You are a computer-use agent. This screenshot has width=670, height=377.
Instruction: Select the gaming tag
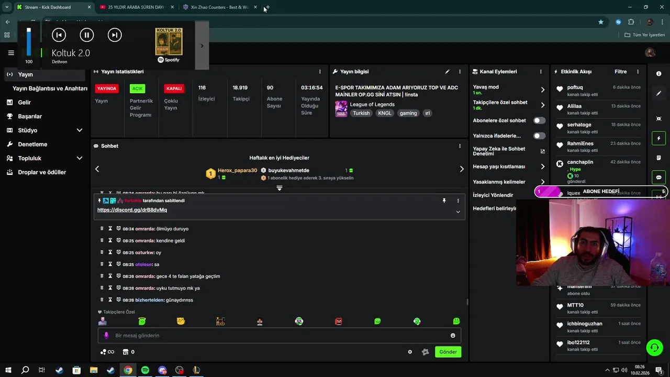pos(408,113)
